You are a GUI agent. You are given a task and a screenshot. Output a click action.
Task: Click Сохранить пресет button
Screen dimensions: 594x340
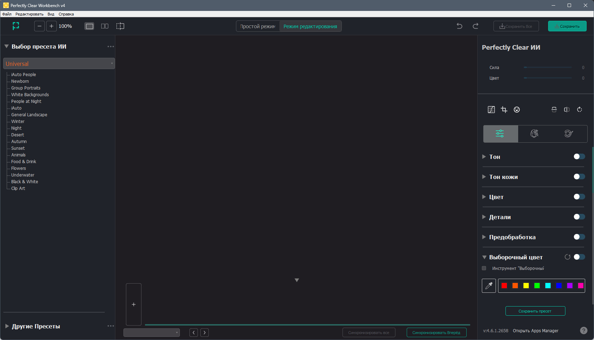pos(535,311)
